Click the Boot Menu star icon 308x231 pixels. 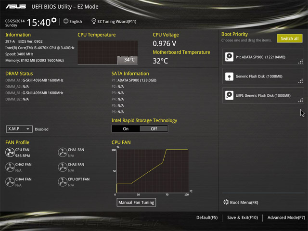(226, 202)
